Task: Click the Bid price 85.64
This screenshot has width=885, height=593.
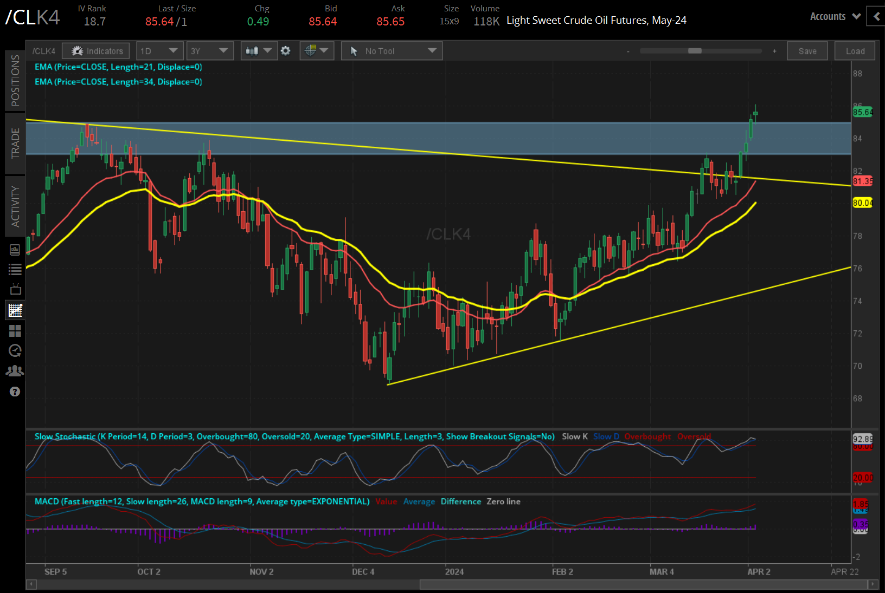Action: [x=323, y=22]
